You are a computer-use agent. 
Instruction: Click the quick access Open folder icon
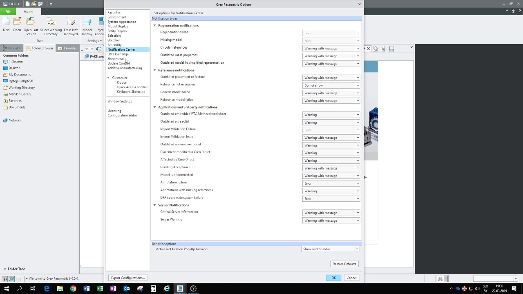(34, 4)
